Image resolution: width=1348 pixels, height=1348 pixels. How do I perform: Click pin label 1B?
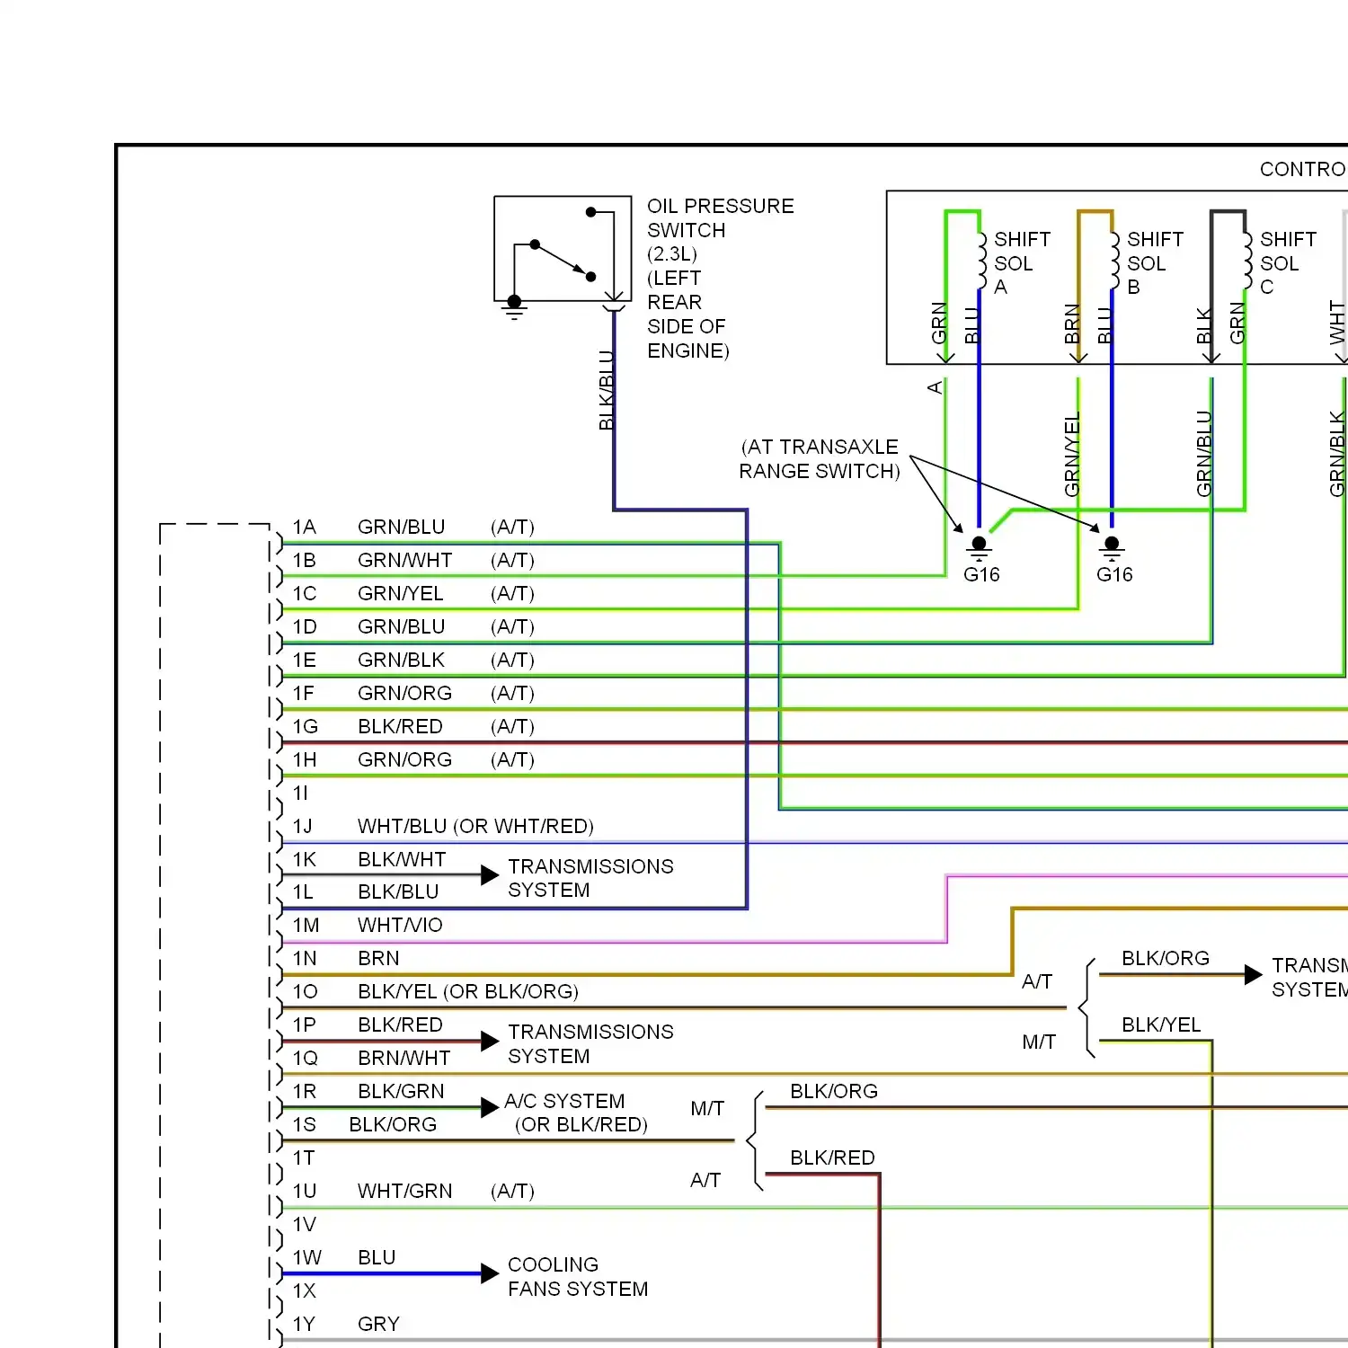coord(305,561)
